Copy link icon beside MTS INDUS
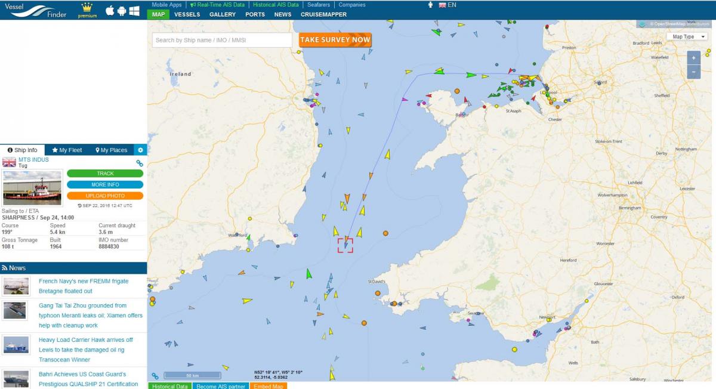Viewport: 716px width, 389px height. point(140,163)
